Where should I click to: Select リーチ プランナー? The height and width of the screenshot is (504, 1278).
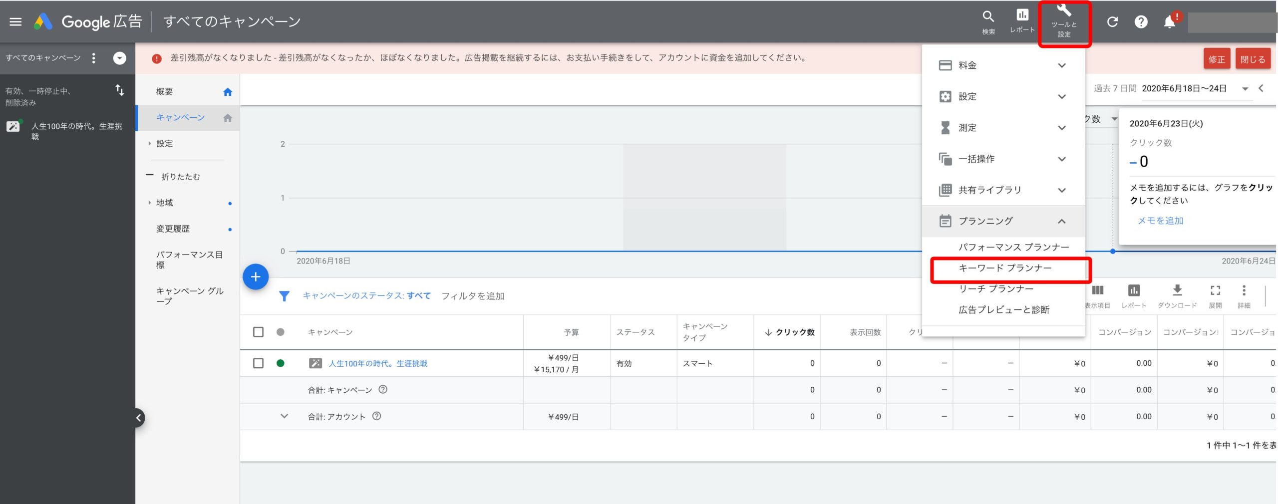click(x=995, y=289)
